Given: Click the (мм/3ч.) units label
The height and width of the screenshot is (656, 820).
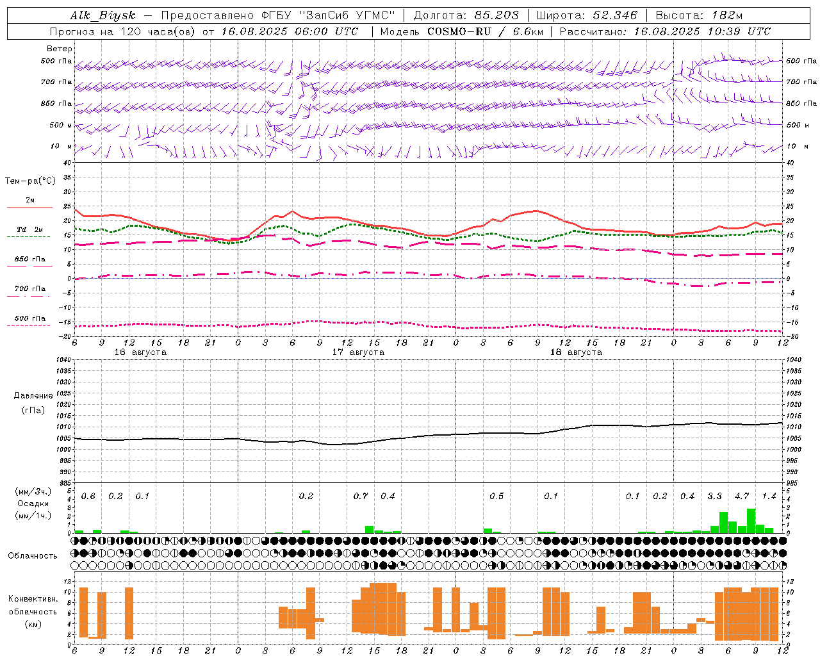Looking at the screenshot, I should pos(33,491).
